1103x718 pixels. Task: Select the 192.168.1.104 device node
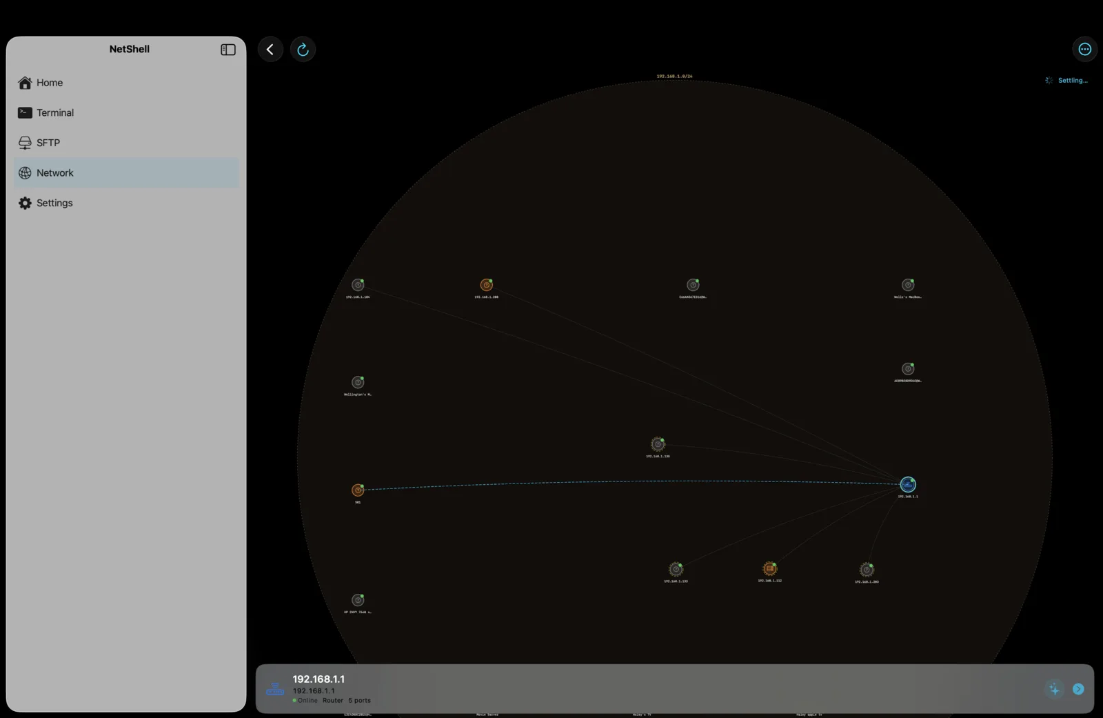tap(358, 285)
